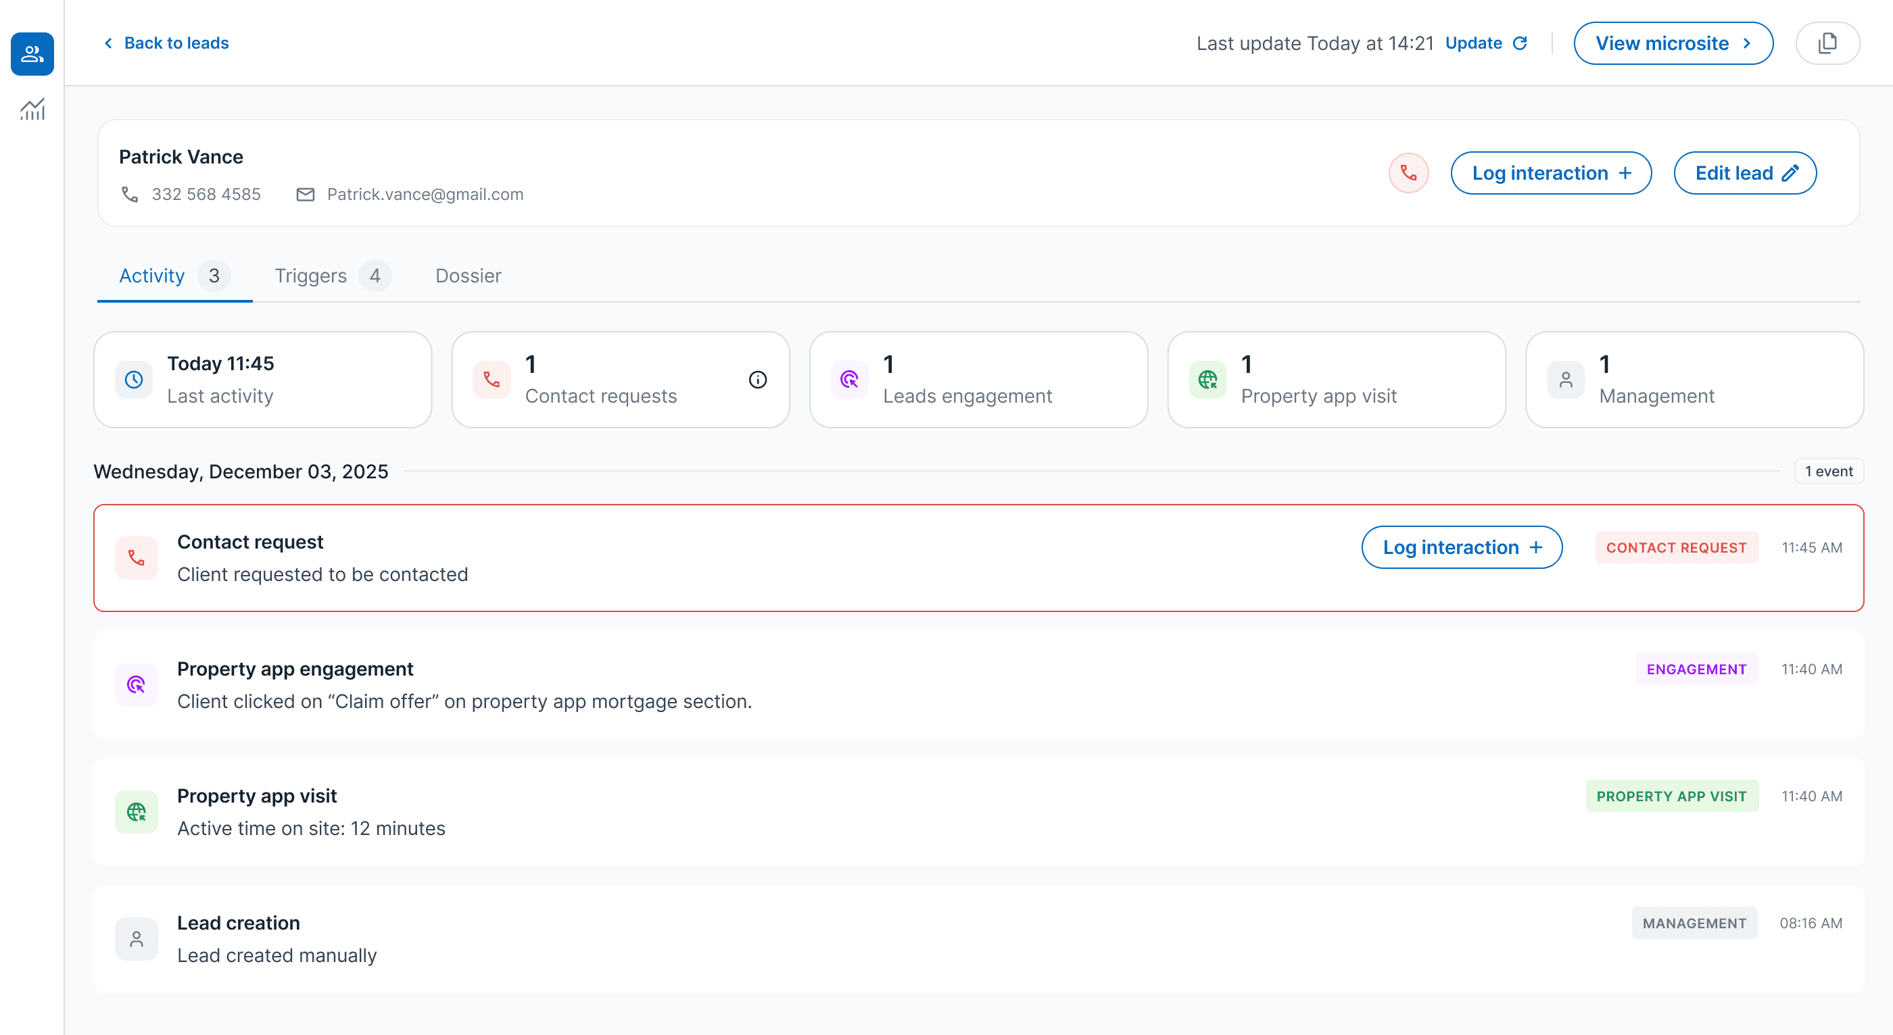Click the View microsite button
1893x1035 pixels.
point(1673,43)
